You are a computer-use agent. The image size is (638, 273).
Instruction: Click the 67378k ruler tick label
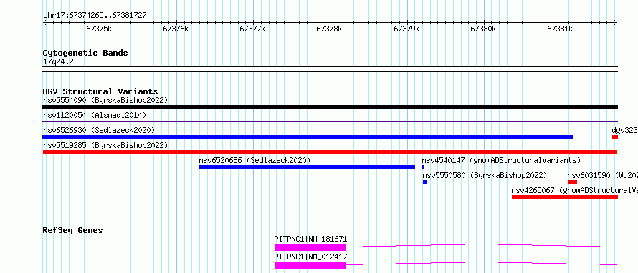click(330, 29)
